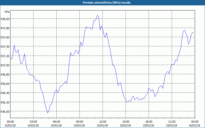Click the 936,40 y-axis label
This screenshot has height=128, width=205.
[x=5, y=93]
